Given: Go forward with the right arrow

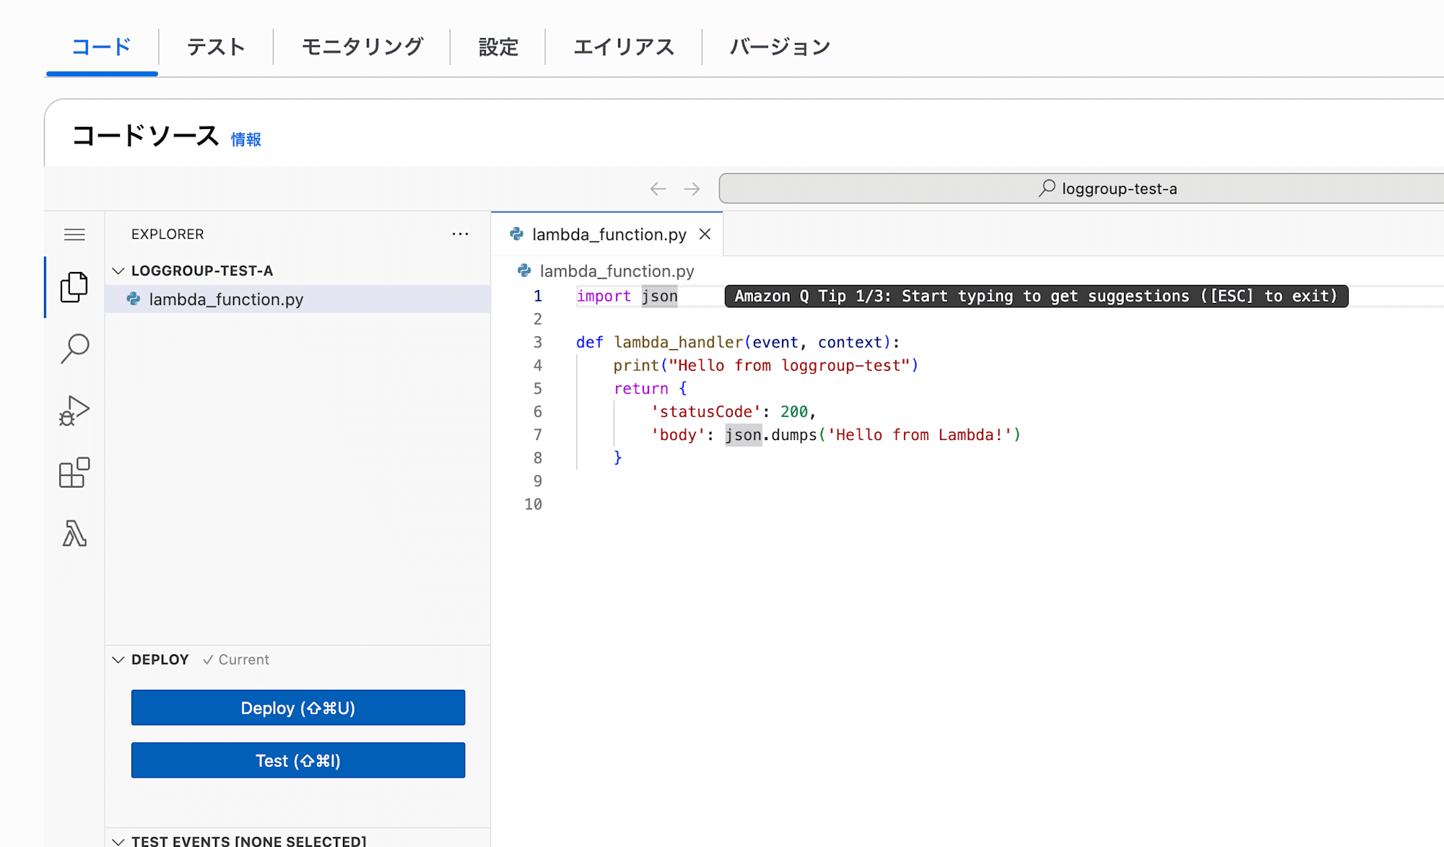Looking at the screenshot, I should tap(692, 189).
